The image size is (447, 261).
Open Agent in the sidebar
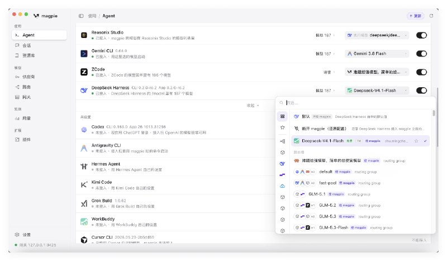click(x=39, y=35)
